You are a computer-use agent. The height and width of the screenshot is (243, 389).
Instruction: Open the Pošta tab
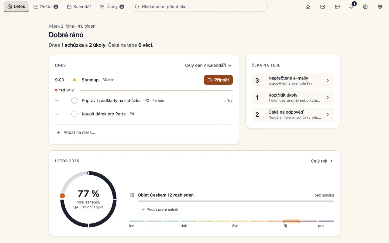tap(46, 7)
